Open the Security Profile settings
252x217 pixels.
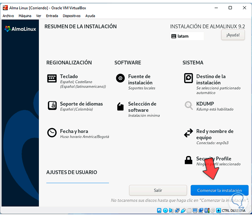point(212,161)
